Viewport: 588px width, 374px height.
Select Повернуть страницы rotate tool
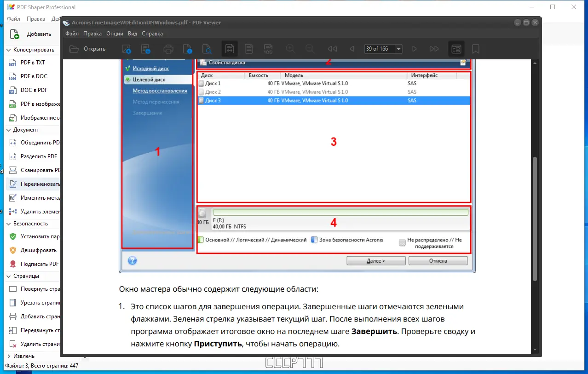tap(33, 289)
